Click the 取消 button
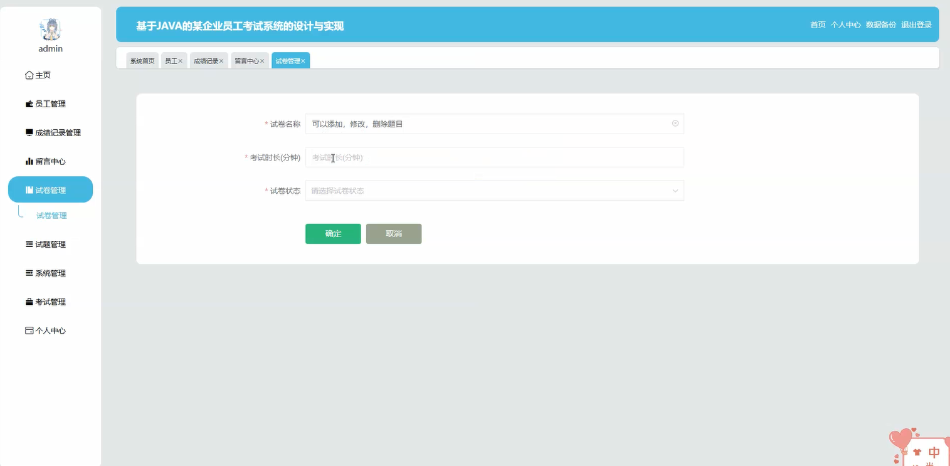This screenshot has height=466, width=950. tap(393, 233)
